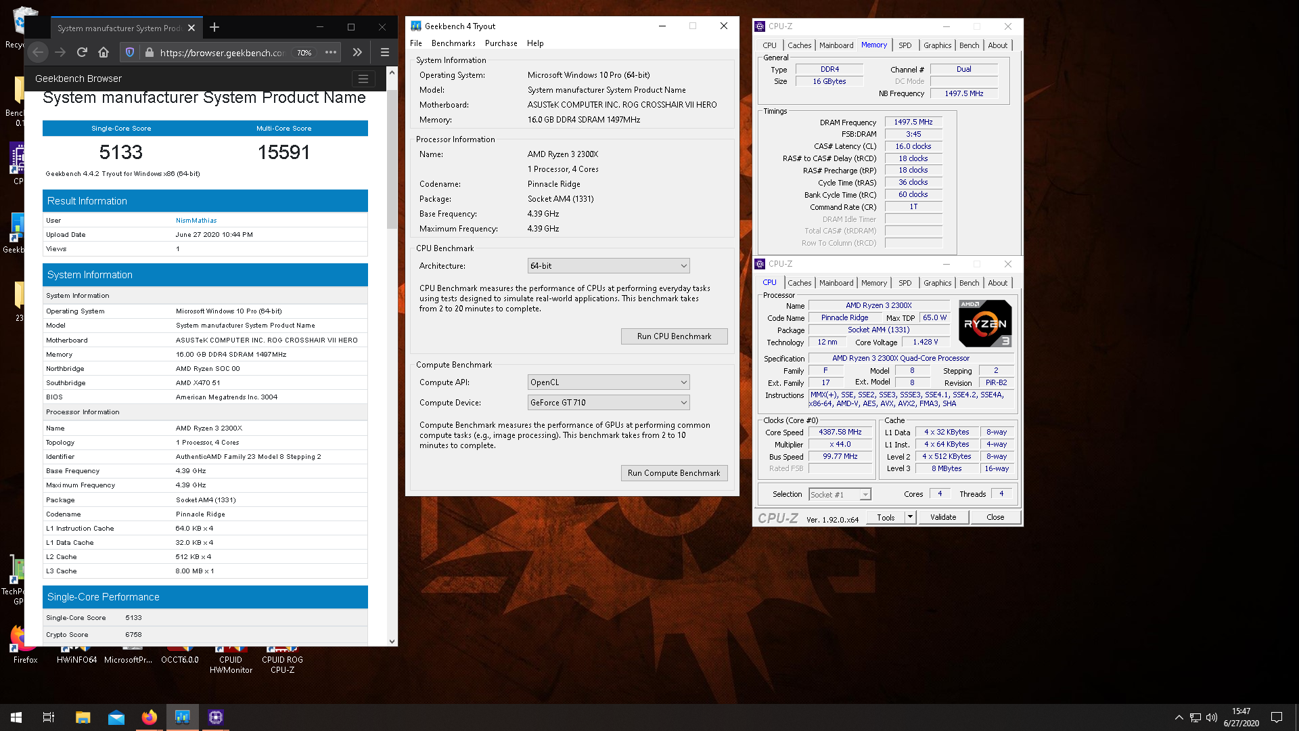Open Geekbench Benchmarks menu
Image resolution: width=1299 pixels, height=731 pixels.
453,43
